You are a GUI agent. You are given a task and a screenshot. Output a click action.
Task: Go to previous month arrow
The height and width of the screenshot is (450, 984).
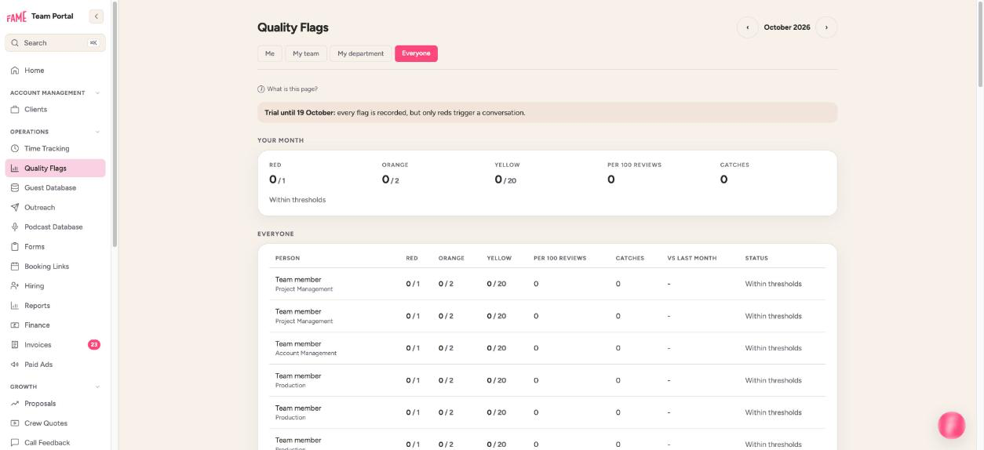(747, 27)
